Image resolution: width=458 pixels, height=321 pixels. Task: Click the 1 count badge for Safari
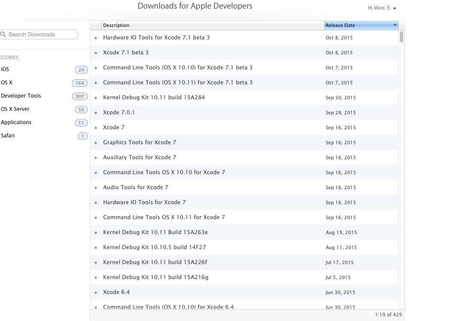pyautogui.click(x=83, y=136)
